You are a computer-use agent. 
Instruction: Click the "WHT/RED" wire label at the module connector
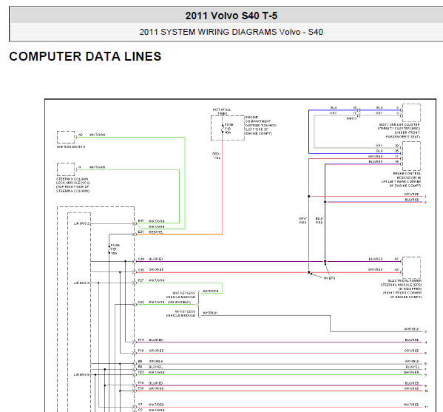156,405
